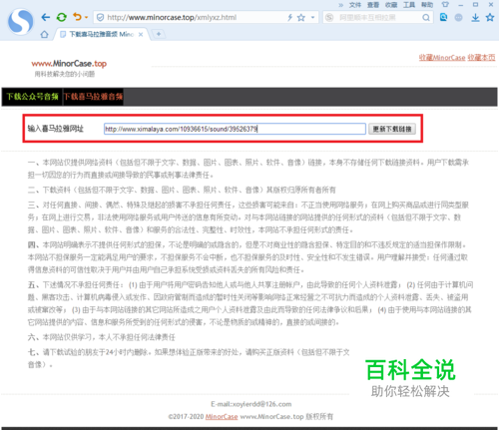
Task: Click the Sogou browser logo
Action: pyautogui.click(x=21, y=22)
